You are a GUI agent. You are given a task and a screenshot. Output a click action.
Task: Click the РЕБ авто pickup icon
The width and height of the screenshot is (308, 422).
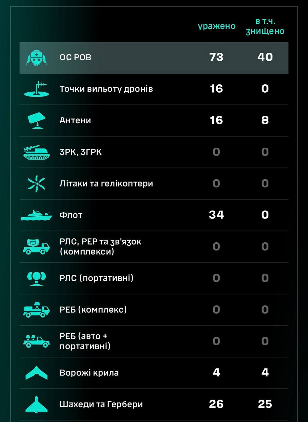(x=36, y=341)
